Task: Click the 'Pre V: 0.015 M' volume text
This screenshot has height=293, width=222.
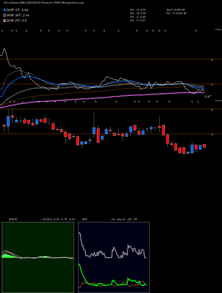Action: 176,13
